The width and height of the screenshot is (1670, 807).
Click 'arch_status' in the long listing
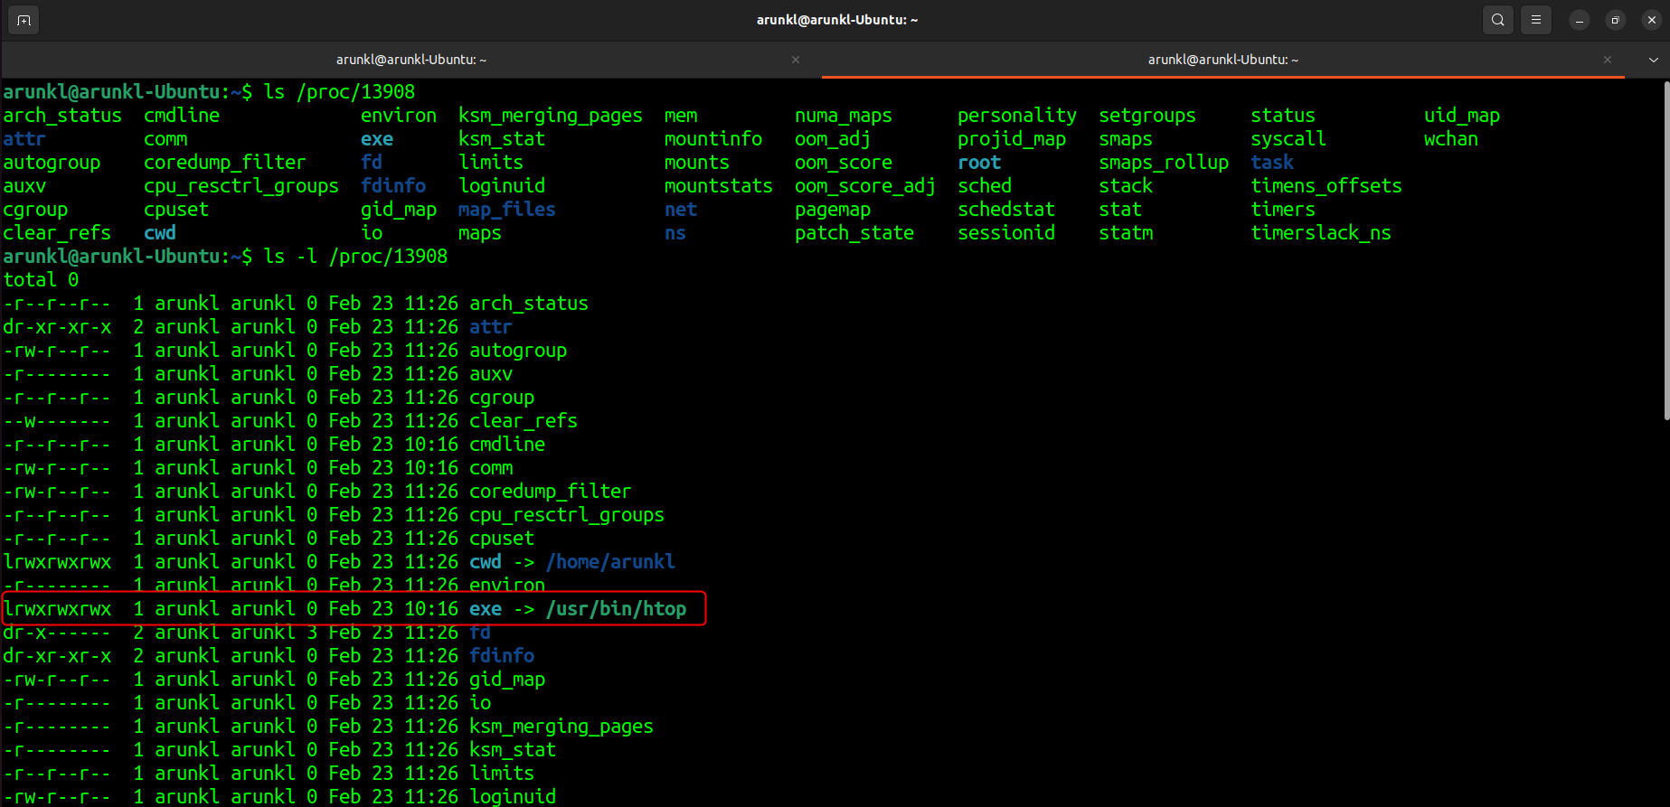point(529,304)
